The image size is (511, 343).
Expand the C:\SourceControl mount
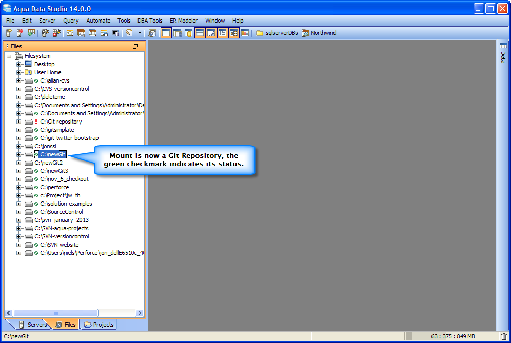coord(18,212)
